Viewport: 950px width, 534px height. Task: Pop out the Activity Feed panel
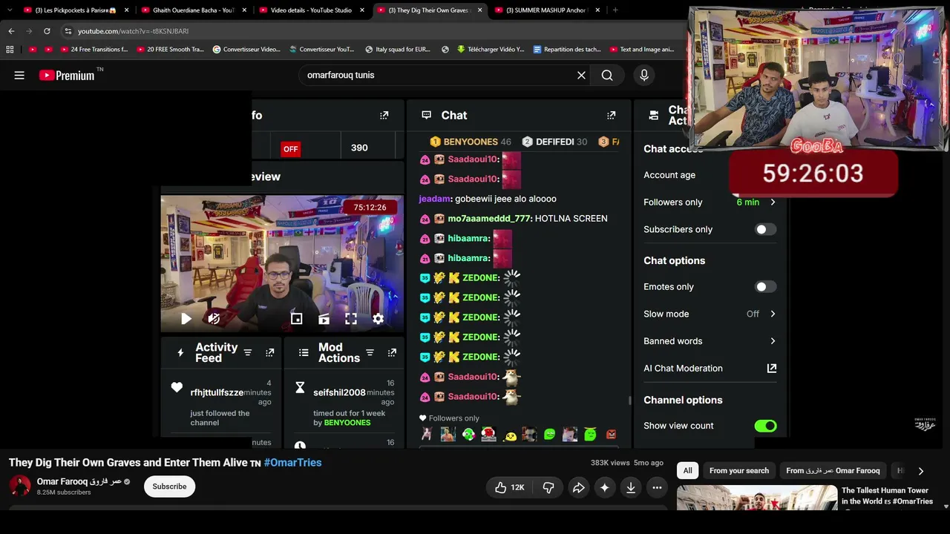point(269,353)
